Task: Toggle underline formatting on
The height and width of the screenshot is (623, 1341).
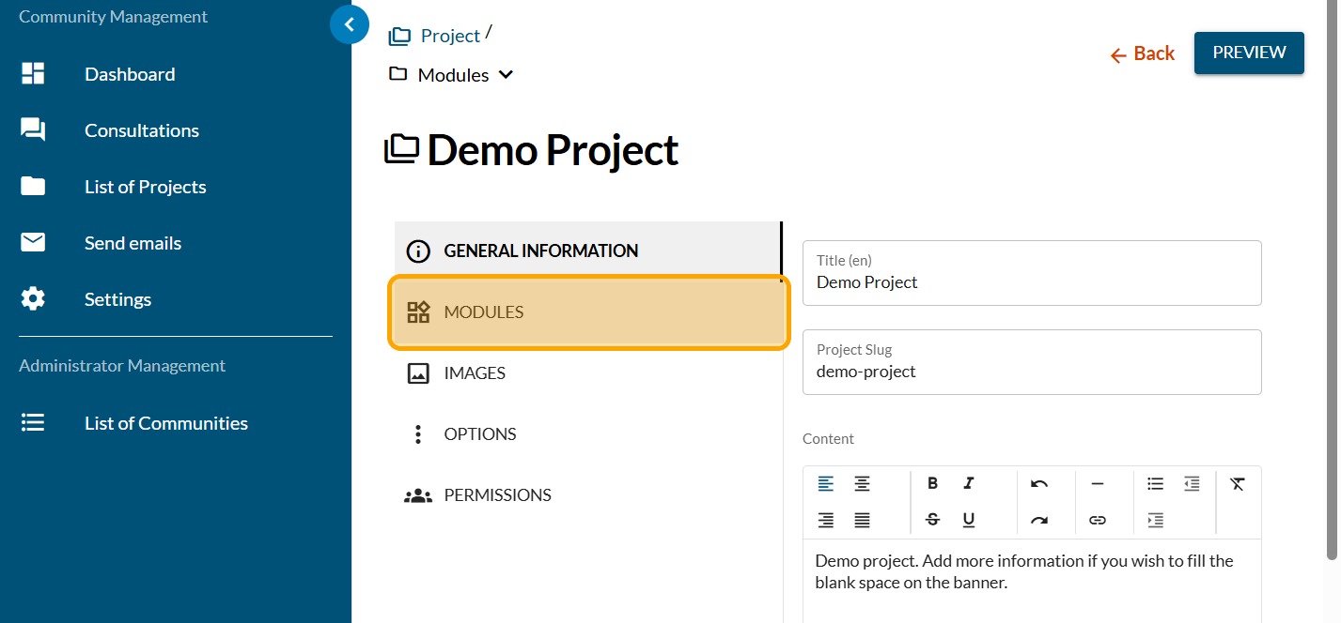Action: (969, 520)
